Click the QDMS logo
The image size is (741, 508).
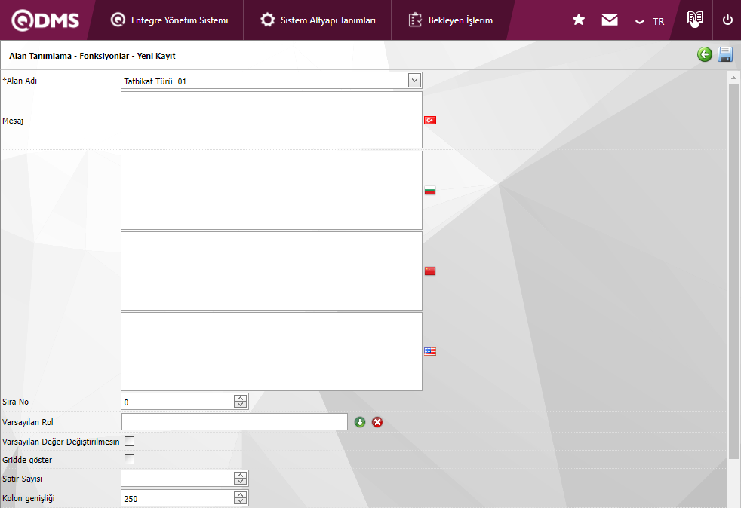tap(45, 20)
